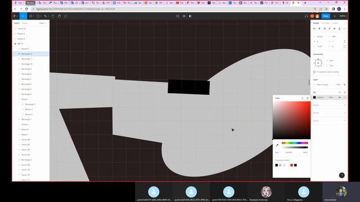Viewport: 360px width, 202px height.
Task: Open the Pass through blend mode dropdown
Action: [x=322, y=85]
